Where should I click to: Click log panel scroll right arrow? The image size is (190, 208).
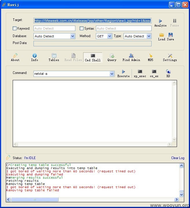pos(176,199)
